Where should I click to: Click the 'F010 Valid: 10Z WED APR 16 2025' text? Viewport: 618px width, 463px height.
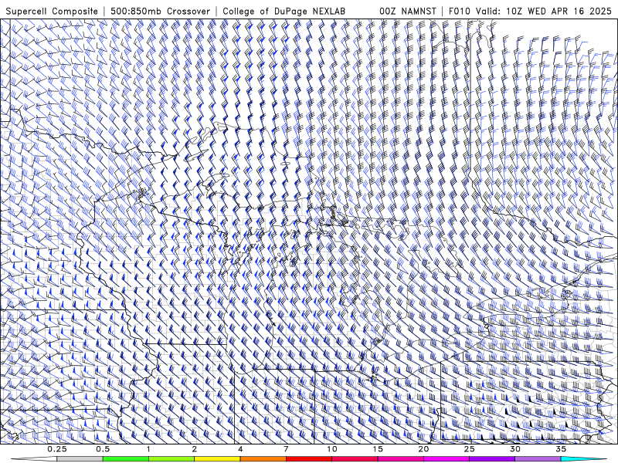pyautogui.click(x=530, y=11)
